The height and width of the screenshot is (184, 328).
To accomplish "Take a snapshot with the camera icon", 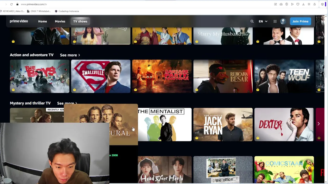I will click(x=281, y=4).
